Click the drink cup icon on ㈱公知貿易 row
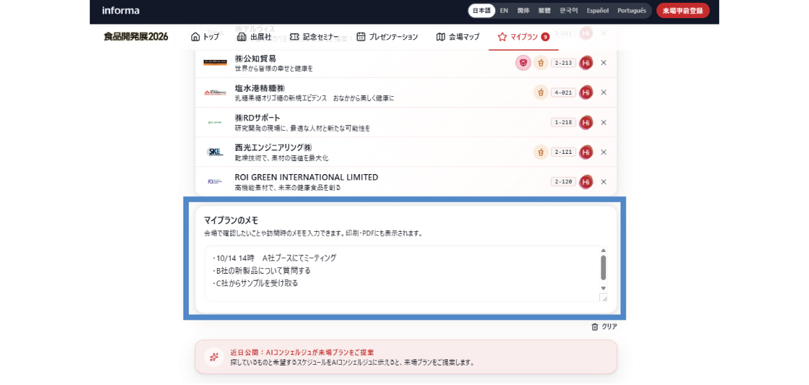This screenshot has width=809, height=385. click(540, 63)
